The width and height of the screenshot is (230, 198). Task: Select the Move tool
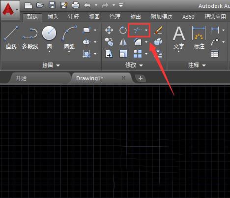tap(109, 30)
